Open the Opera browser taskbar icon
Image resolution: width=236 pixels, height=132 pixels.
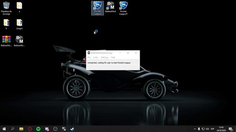click(x=30, y=129)
